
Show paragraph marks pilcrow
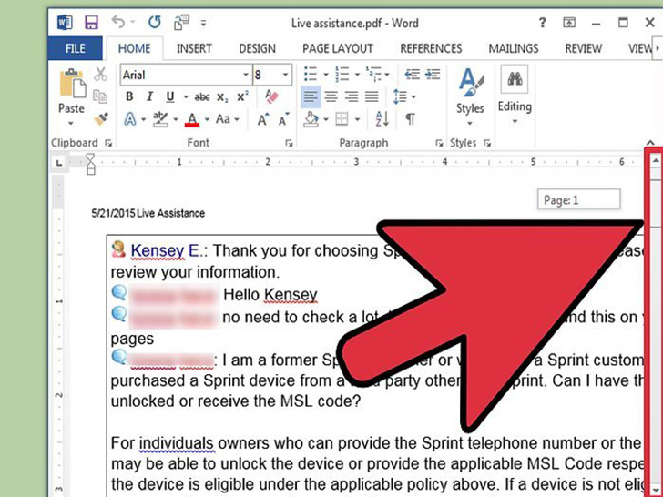click(410, 119)
